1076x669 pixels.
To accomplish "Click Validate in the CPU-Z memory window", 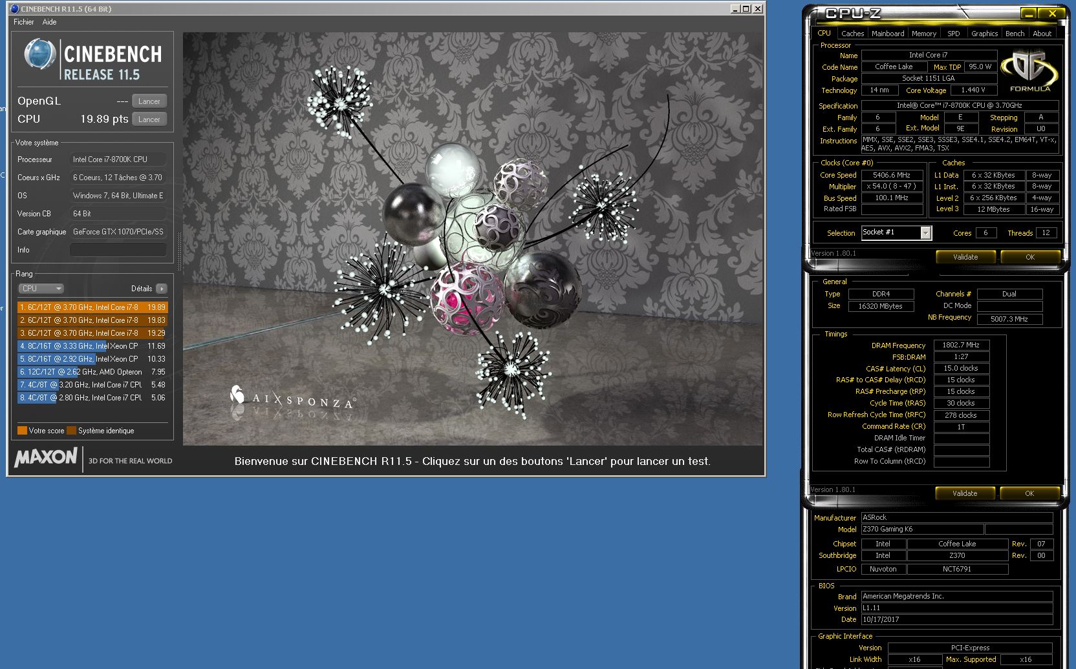I will click(965, 493).
